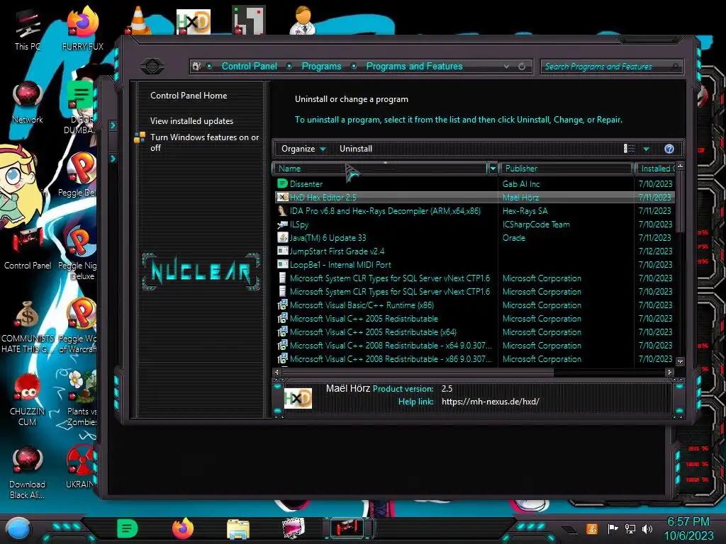Open the mh-nexus.de help link
The image size is (726, 544).
pos(491,402)
